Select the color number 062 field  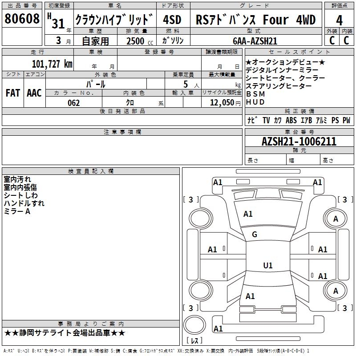point(73,103)
